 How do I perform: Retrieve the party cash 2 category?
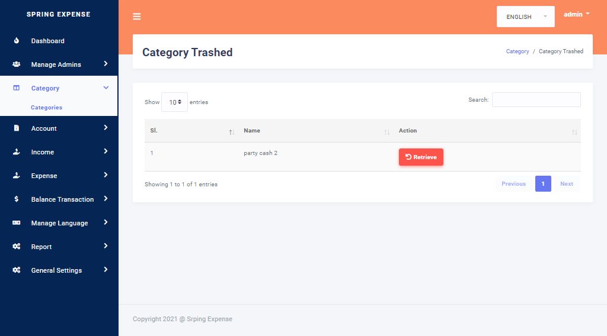pos(421,157)
